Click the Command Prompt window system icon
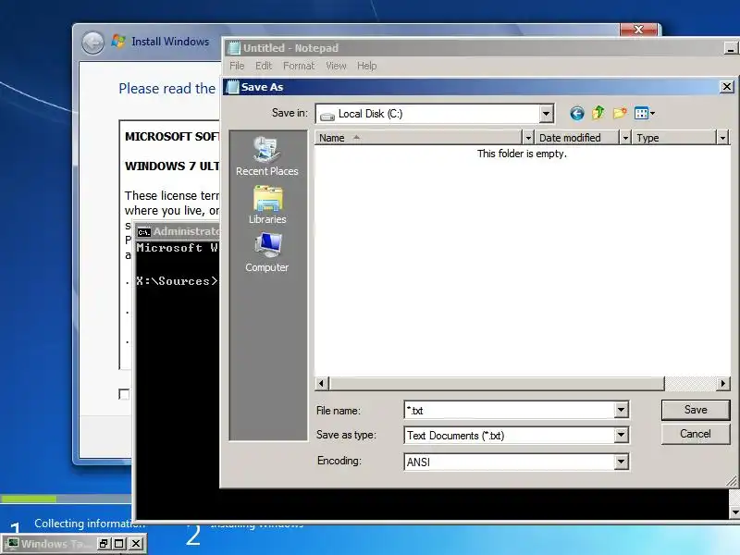Screen dimensions: 740x555 click(143, 232)
